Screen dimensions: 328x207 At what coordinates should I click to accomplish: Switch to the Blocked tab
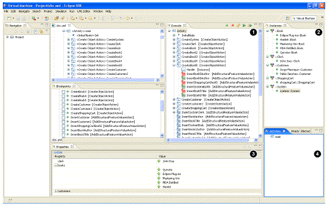pos(305,131)
